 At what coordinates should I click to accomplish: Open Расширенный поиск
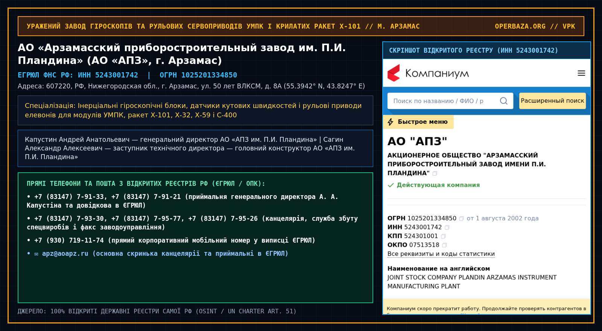[x=552, y=101]
